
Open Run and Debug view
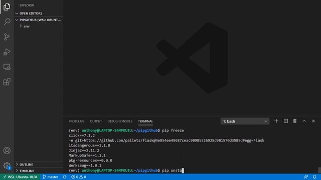click(x=7, y=52)
